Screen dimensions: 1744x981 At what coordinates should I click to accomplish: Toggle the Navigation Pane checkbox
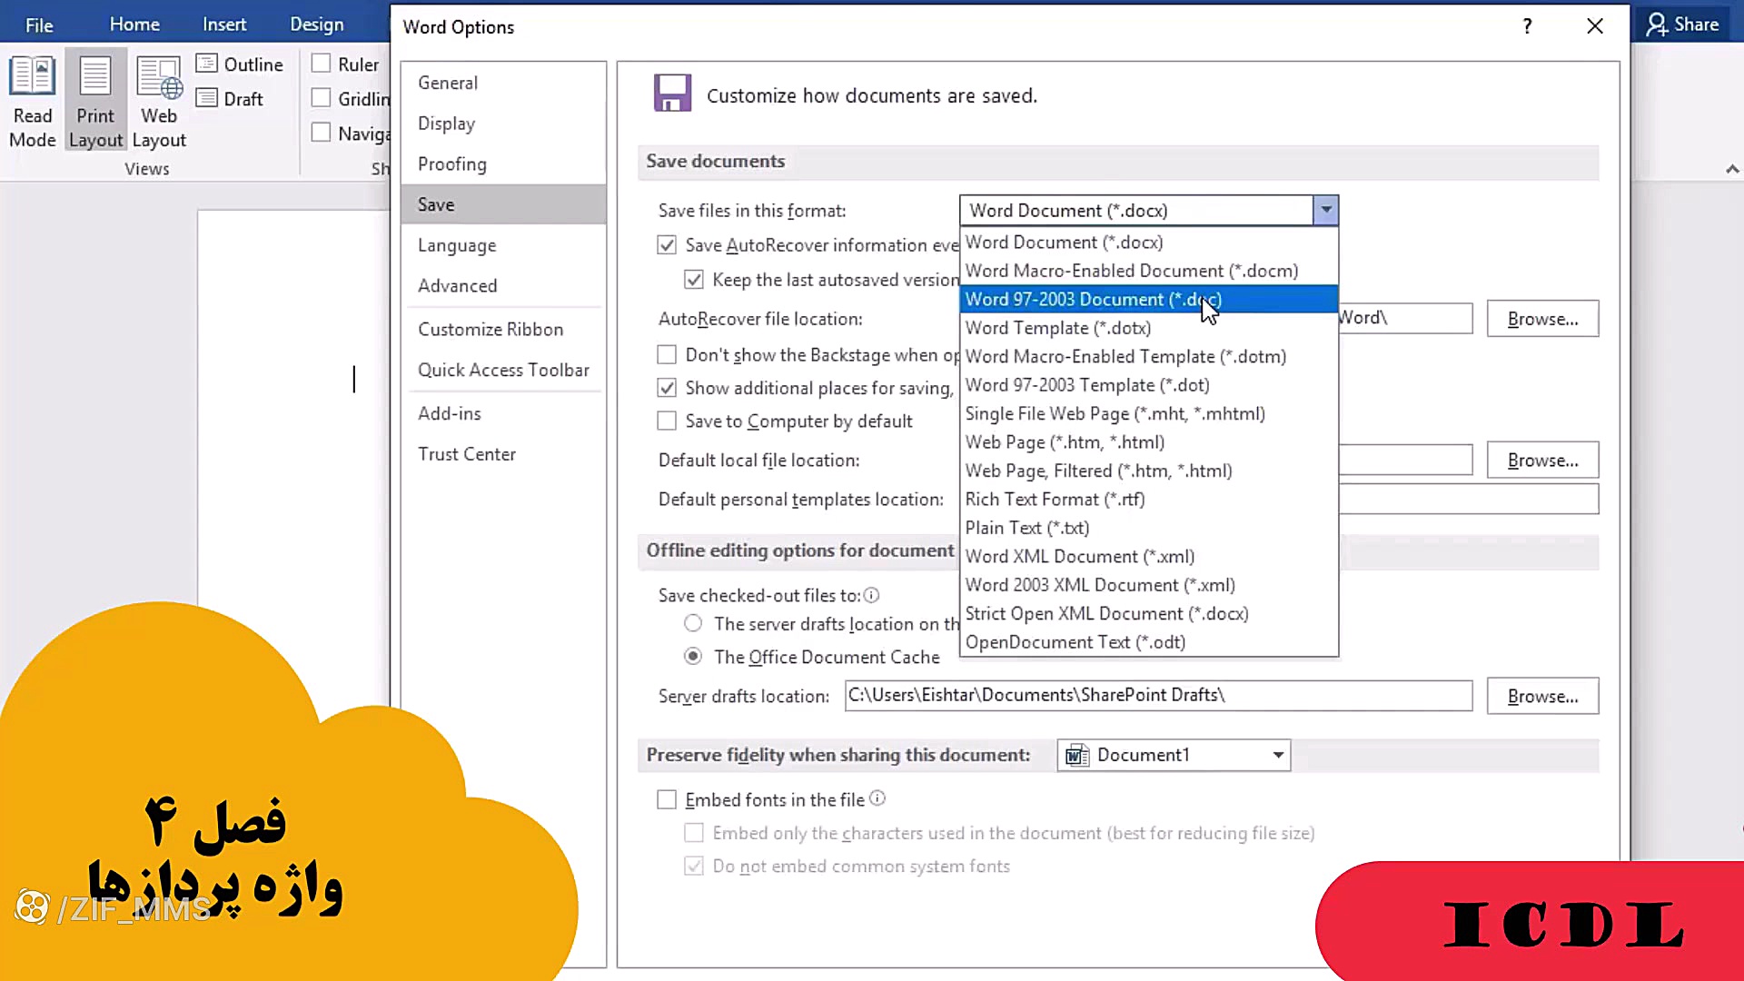(321, 133)
